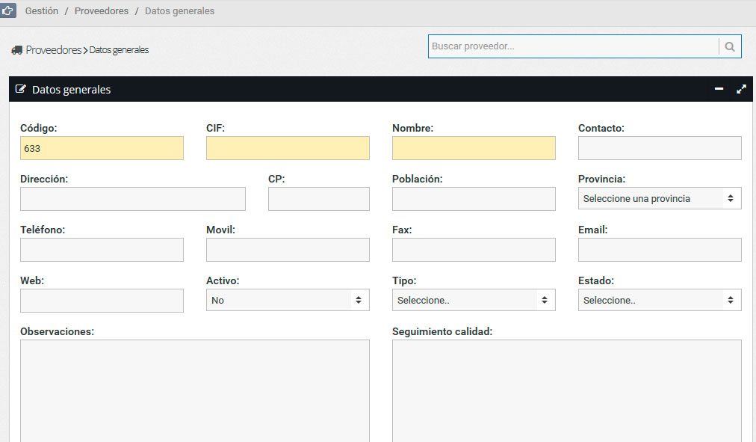Click the CIF input field
Screen dimensions: 756x442
pyautogui.click(x=288, y=148)
